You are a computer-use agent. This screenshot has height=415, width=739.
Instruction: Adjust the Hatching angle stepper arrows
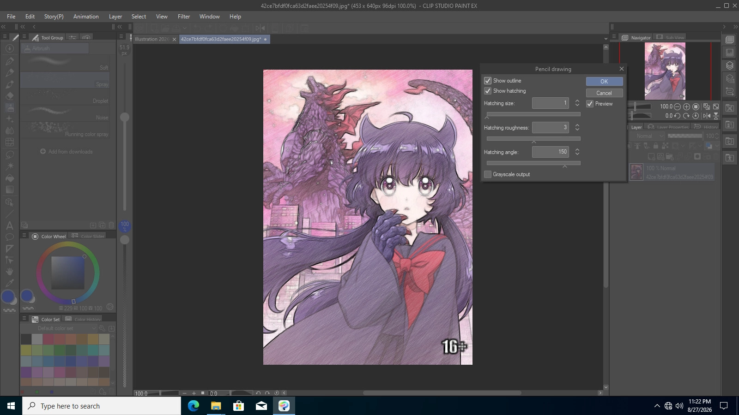point(577,152)
